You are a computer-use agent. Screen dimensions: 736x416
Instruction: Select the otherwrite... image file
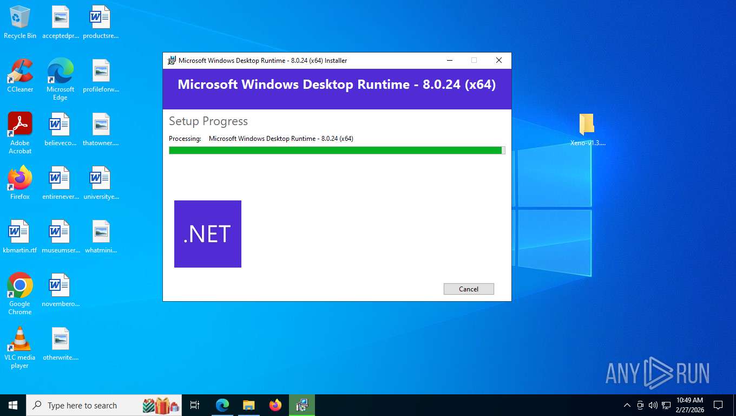tap(60, 344)
